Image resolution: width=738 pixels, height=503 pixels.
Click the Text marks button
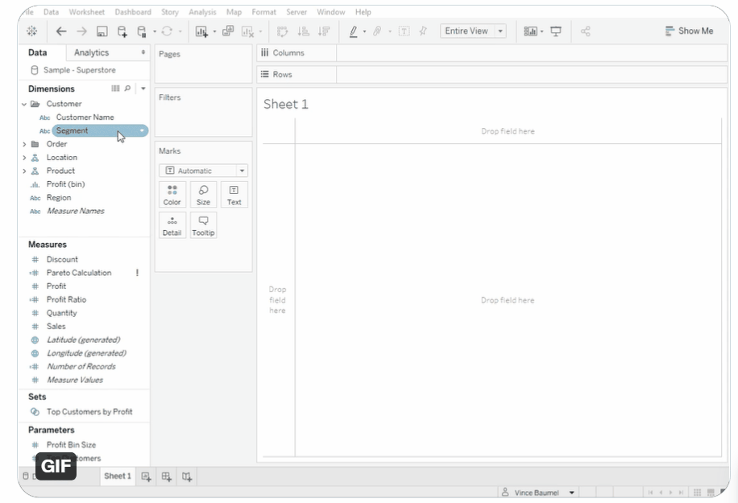[x=234, y=195]
